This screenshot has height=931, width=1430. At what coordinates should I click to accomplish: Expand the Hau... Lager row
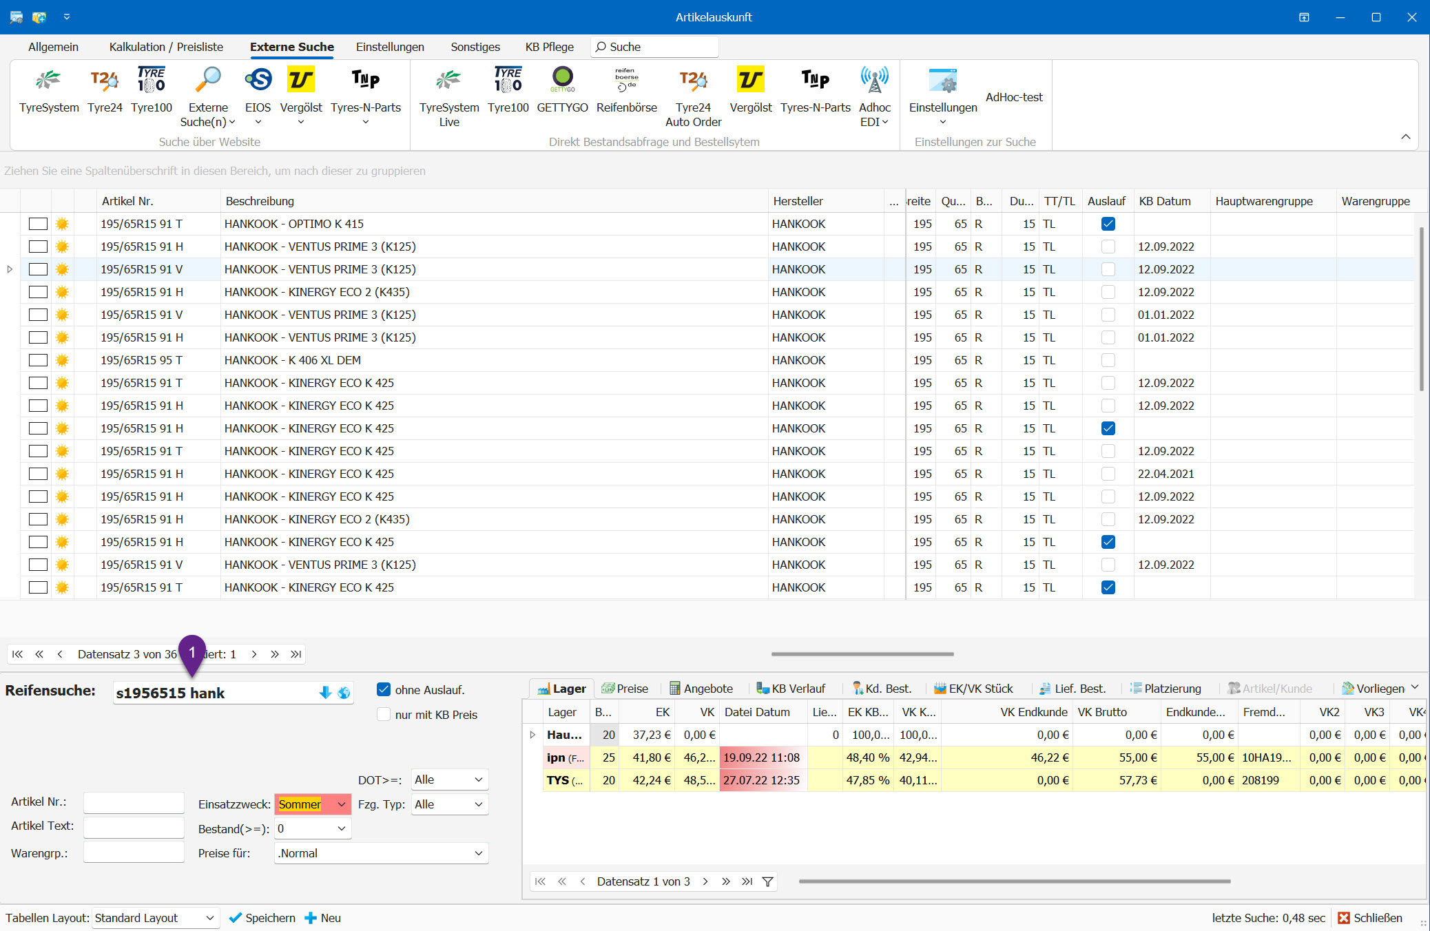tap(532, 735)
